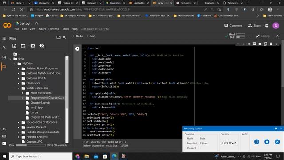The width and height of the screenshot is (284, 160).
Task: Cancel recording with X button
Action: coord(277,142)
